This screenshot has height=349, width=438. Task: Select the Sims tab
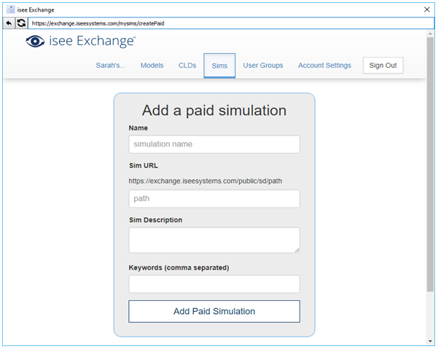pos(219,66)
